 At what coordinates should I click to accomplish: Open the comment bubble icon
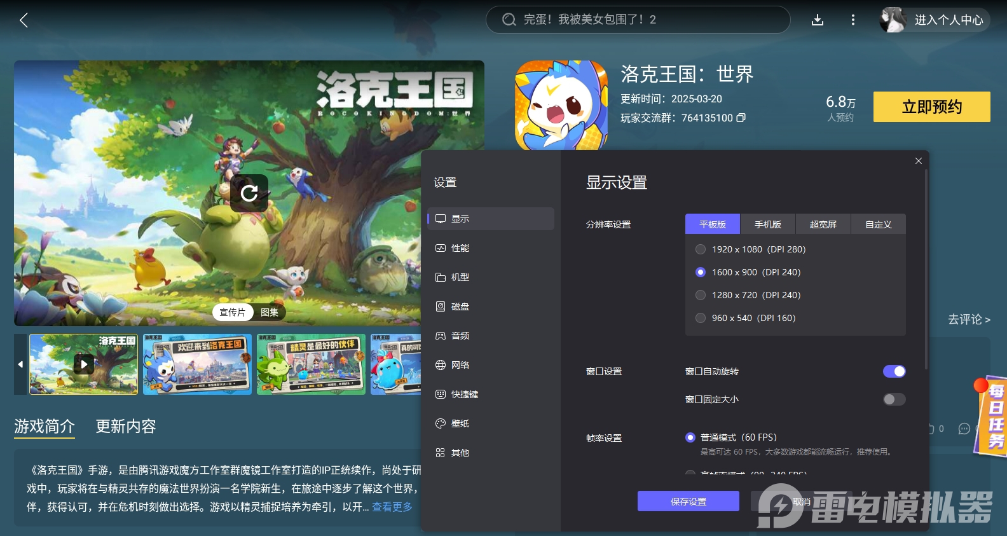(964, 429)
